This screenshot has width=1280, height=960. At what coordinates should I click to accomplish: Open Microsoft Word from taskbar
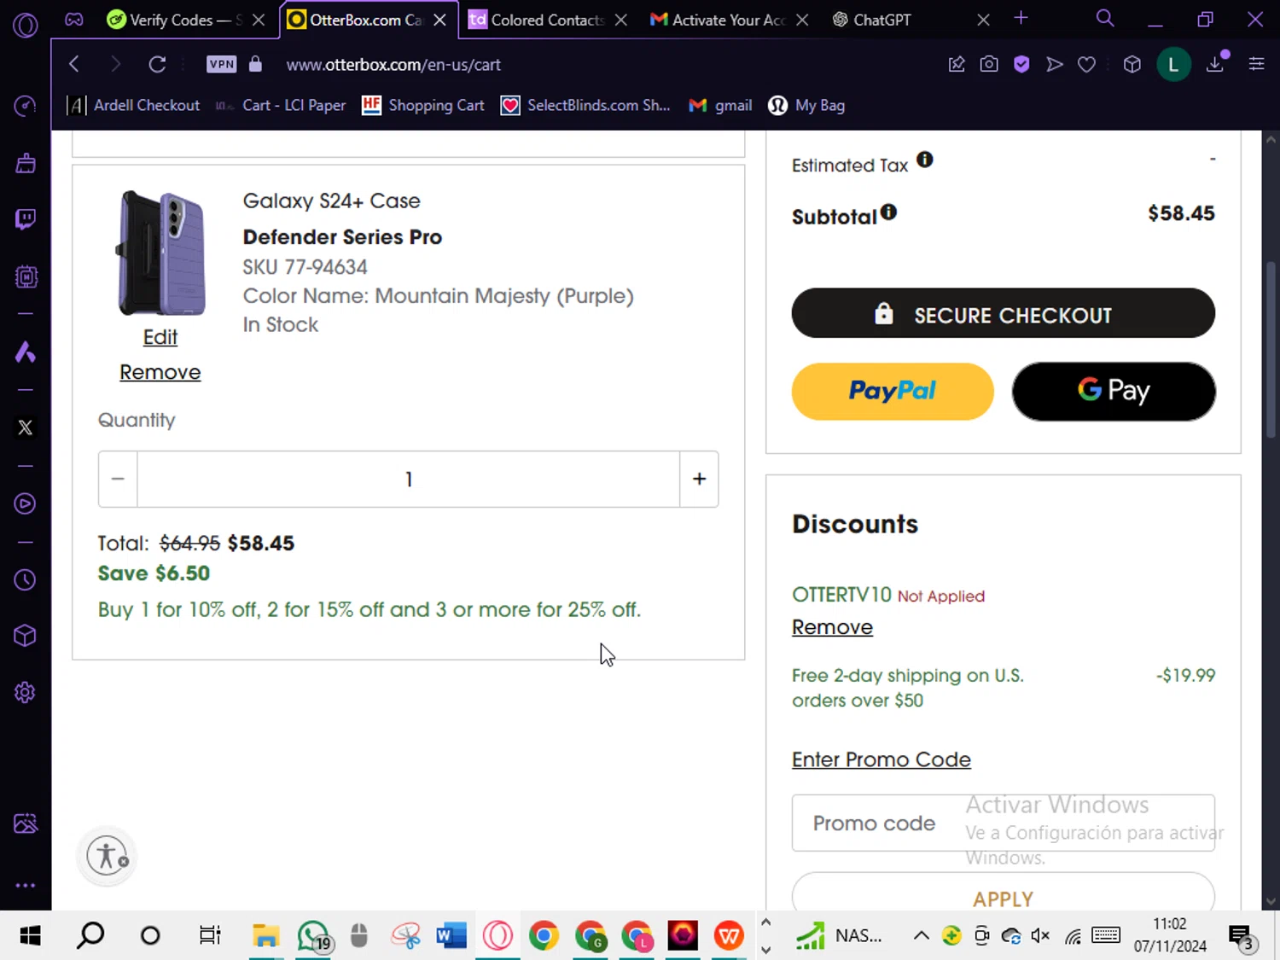tap(451, 935)
